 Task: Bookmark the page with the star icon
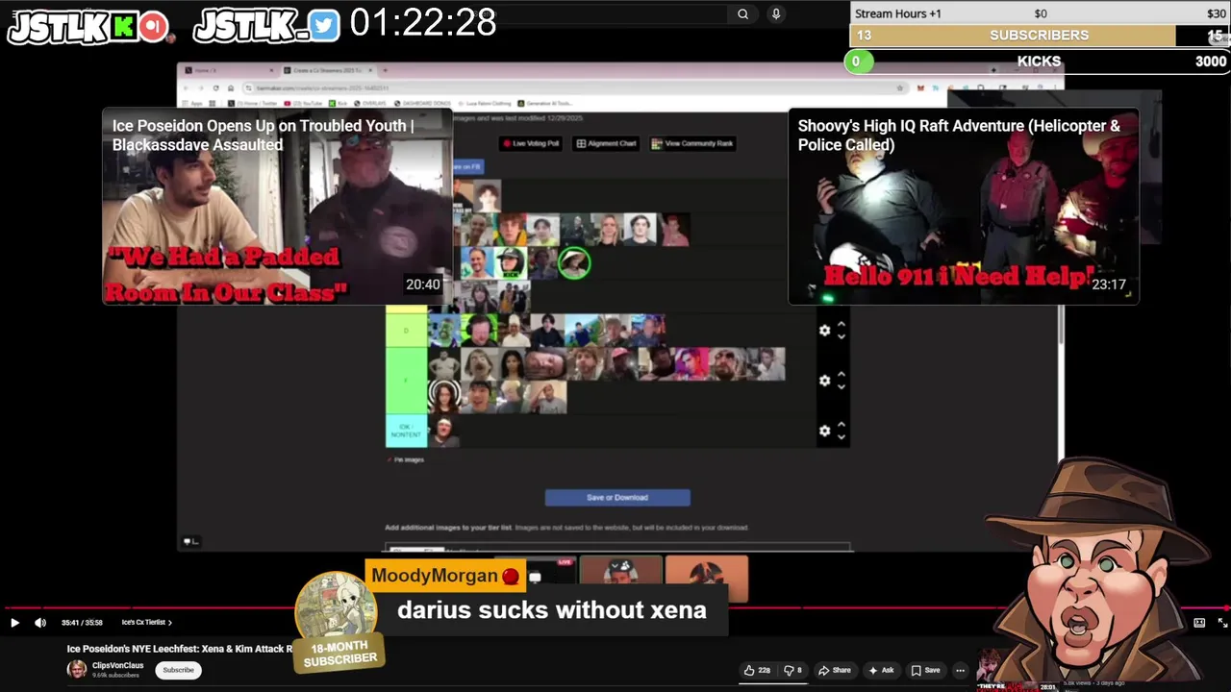[900, 88]
